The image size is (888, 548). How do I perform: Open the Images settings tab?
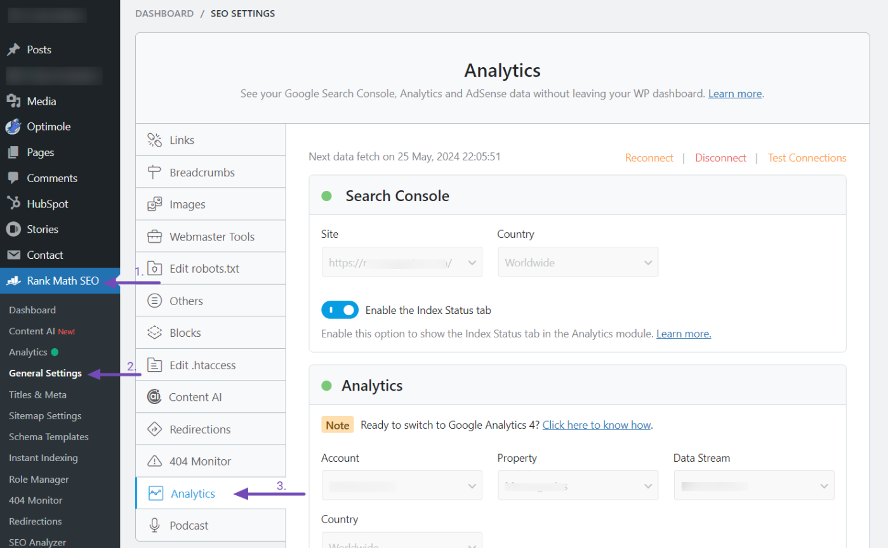pyautogui.click(x=211, y=204)
